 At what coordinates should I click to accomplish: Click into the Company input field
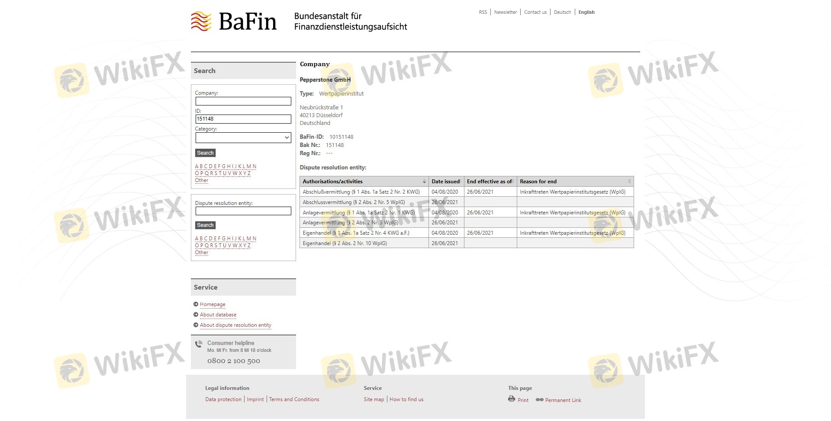tap(243, 101)
